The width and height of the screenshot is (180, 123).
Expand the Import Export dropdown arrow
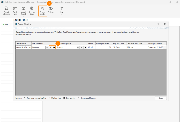tap(23, 16)
